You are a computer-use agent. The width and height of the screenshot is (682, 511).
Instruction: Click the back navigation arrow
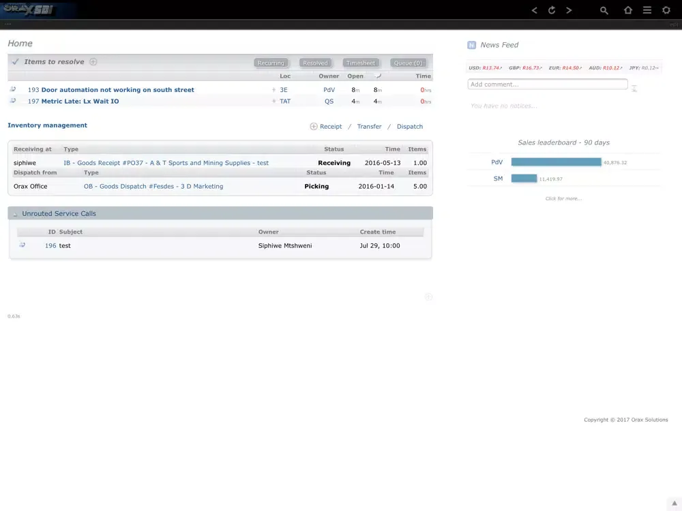[534, 10]
